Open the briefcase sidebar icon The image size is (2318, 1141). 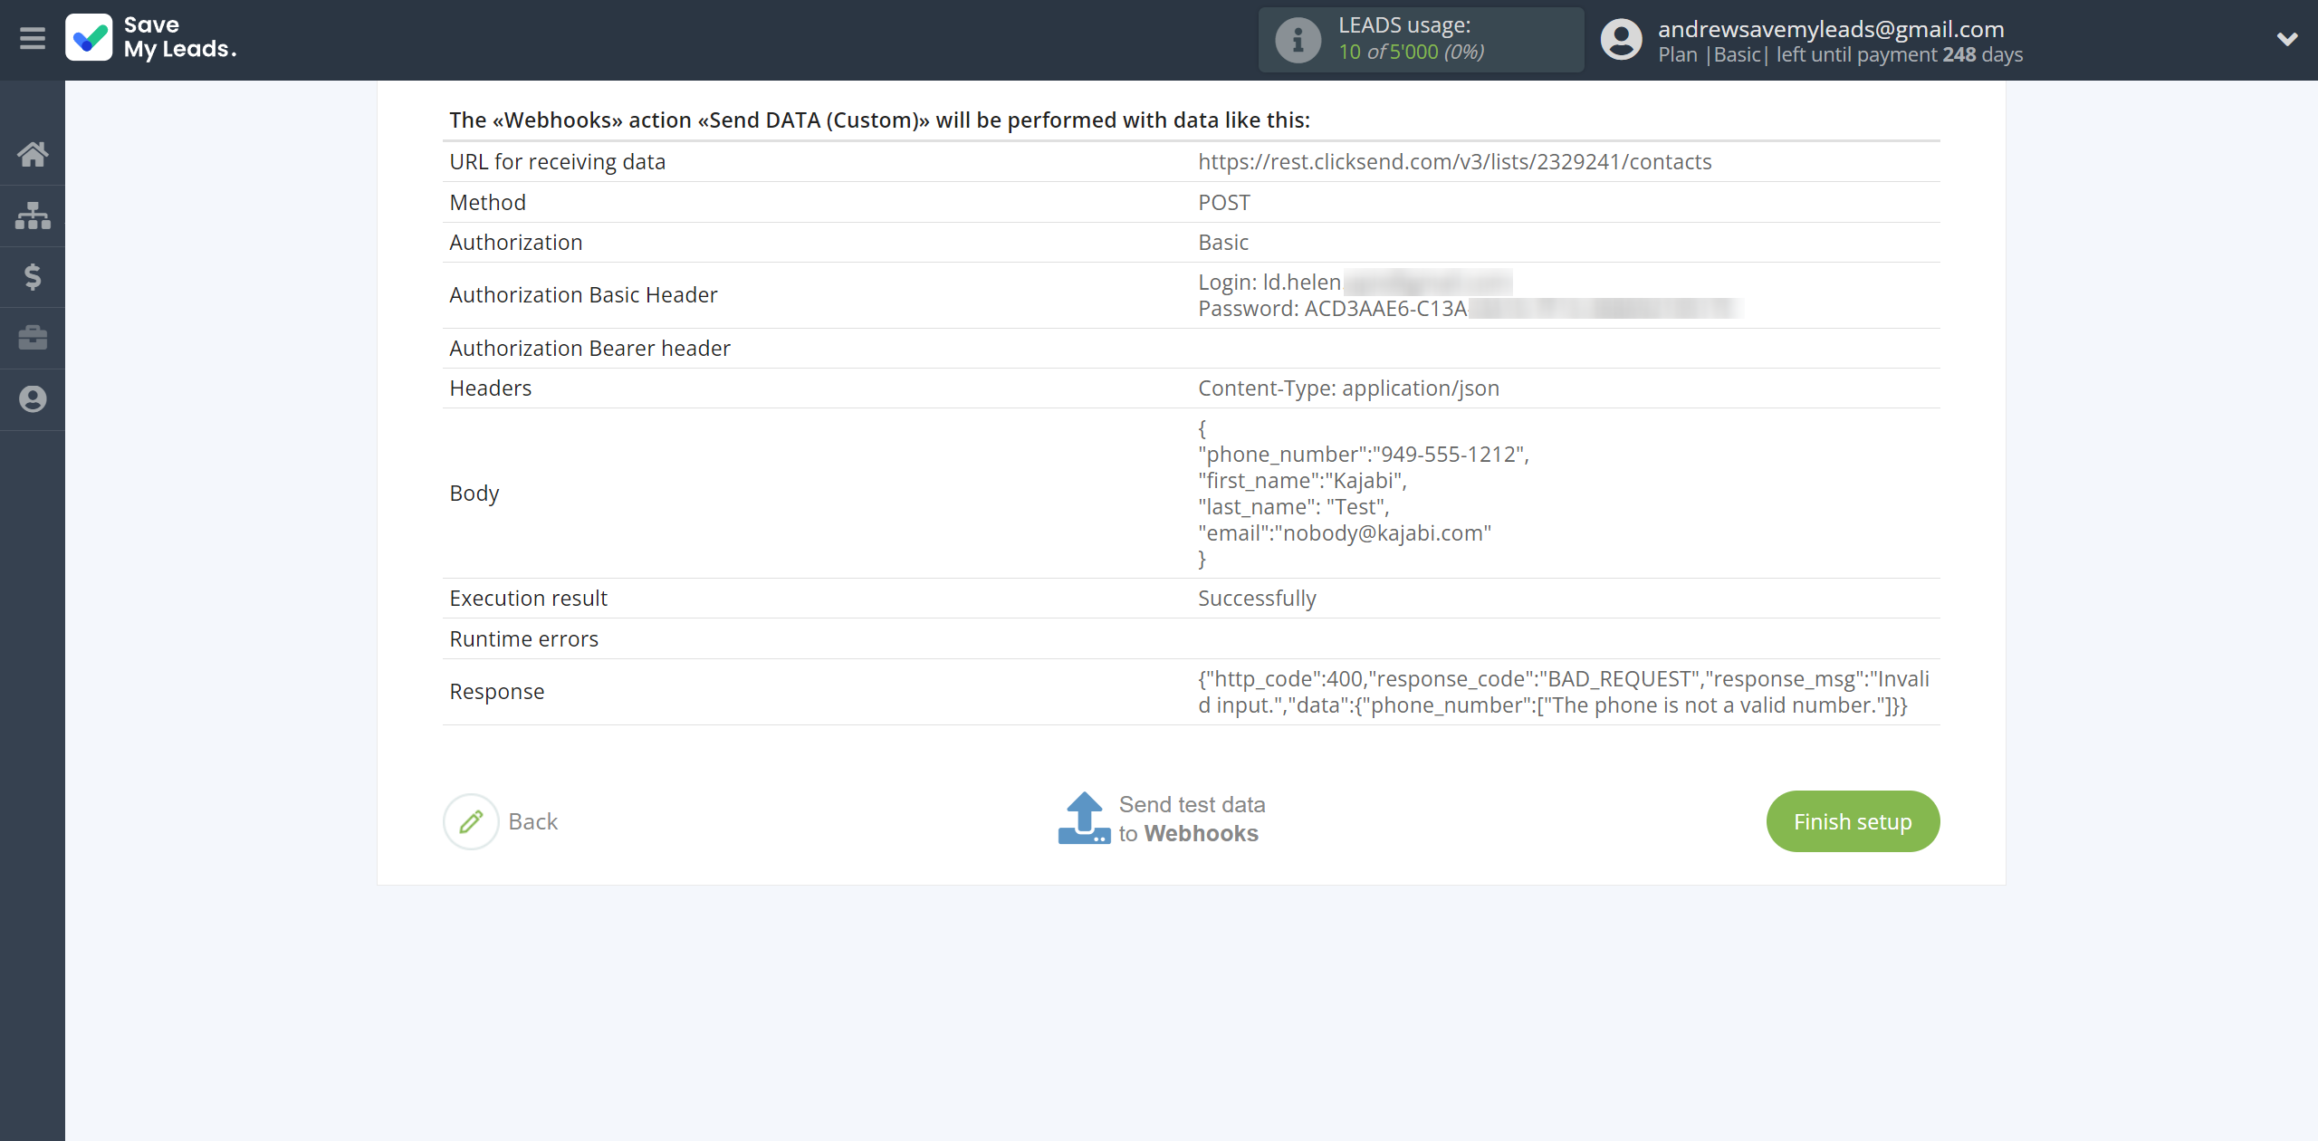click(33, 338)
